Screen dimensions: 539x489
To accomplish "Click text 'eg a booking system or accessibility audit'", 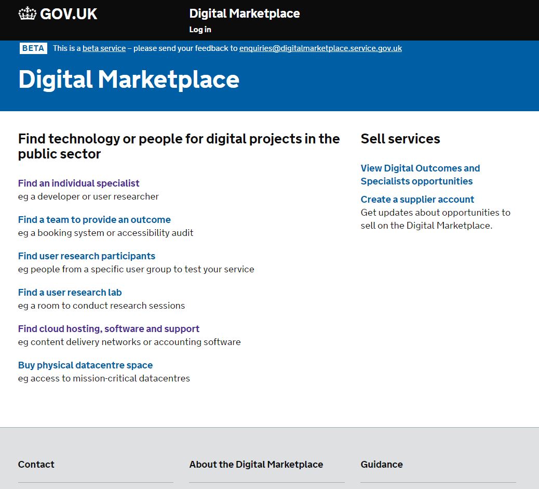I will tap(105, 233).
